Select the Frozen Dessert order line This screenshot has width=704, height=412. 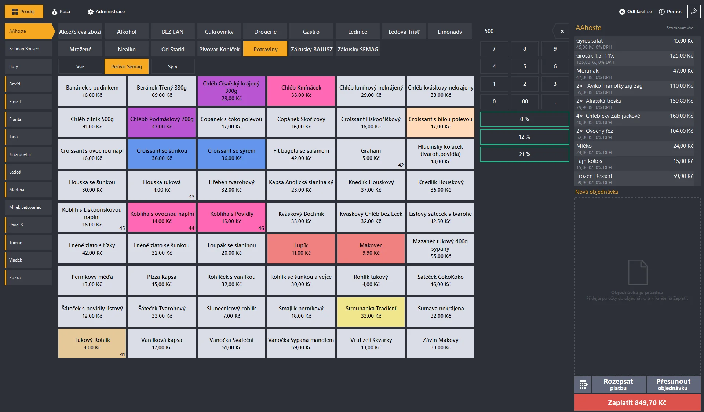635,179
